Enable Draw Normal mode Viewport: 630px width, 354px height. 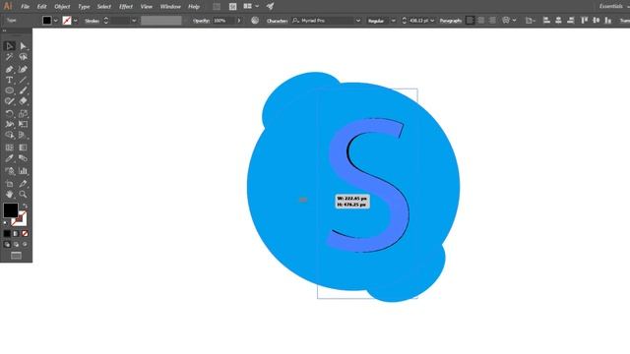pos(7,244)
